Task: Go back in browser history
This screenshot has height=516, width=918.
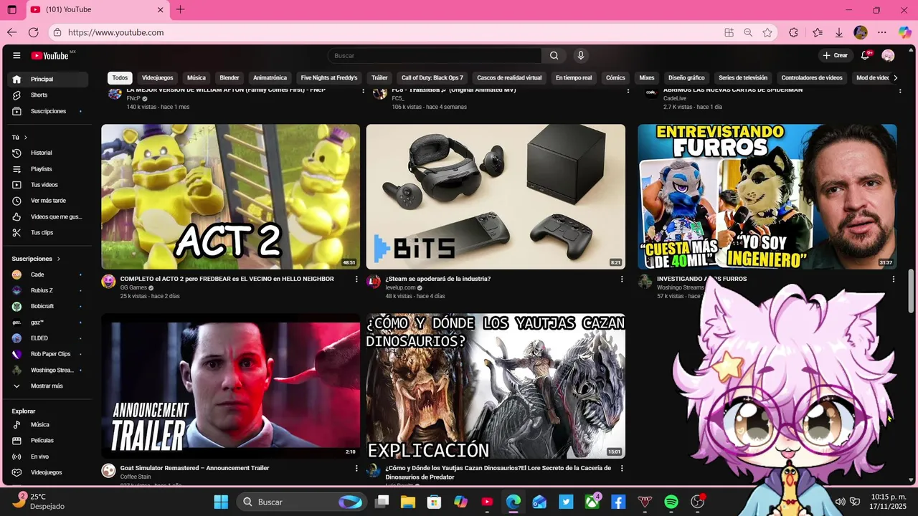Action: 11,32
